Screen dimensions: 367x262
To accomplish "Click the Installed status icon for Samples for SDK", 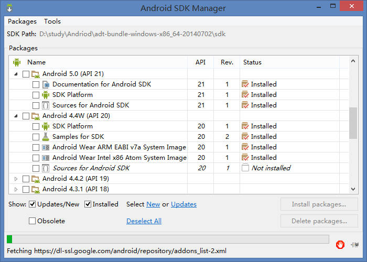I will coord(245,137).
